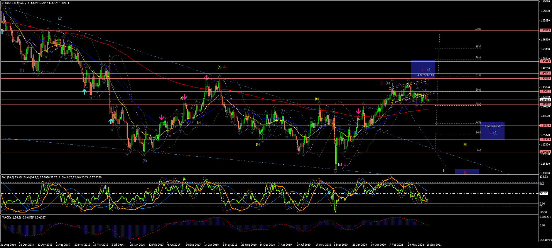Select the 23.6 Fibonacci level label
The image size is (552, 248).
pyautogui.click(x=478, y=122)
